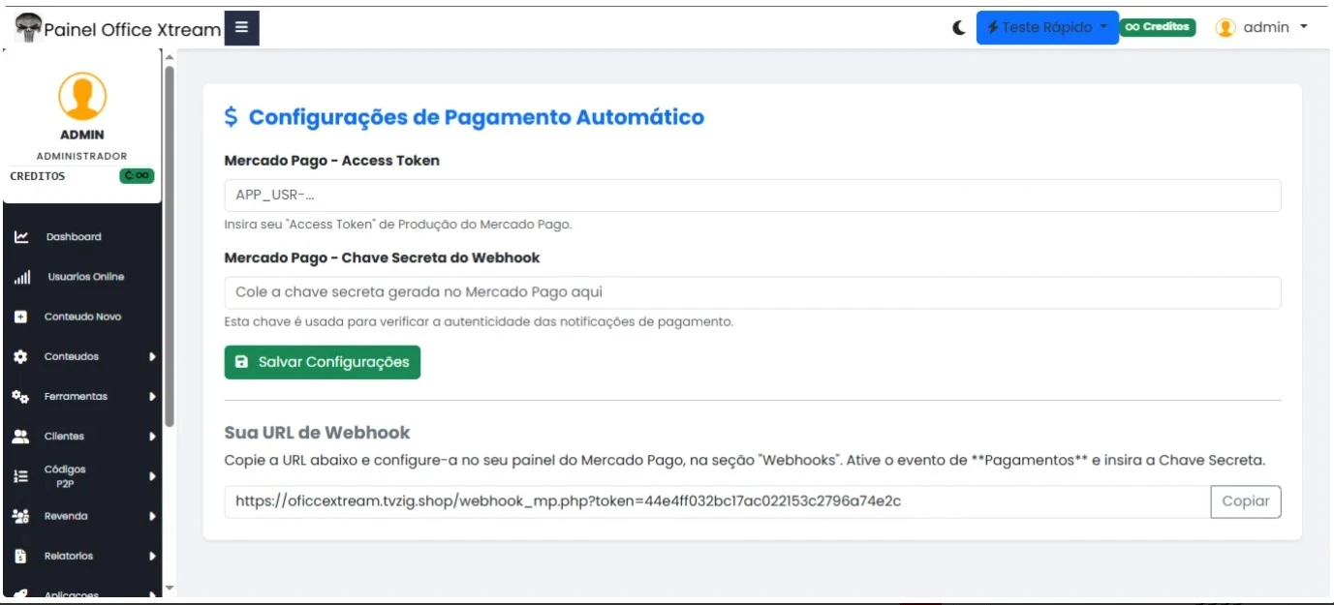
Task: Click the Clientes people icon
Action: [x=21, y=437]
